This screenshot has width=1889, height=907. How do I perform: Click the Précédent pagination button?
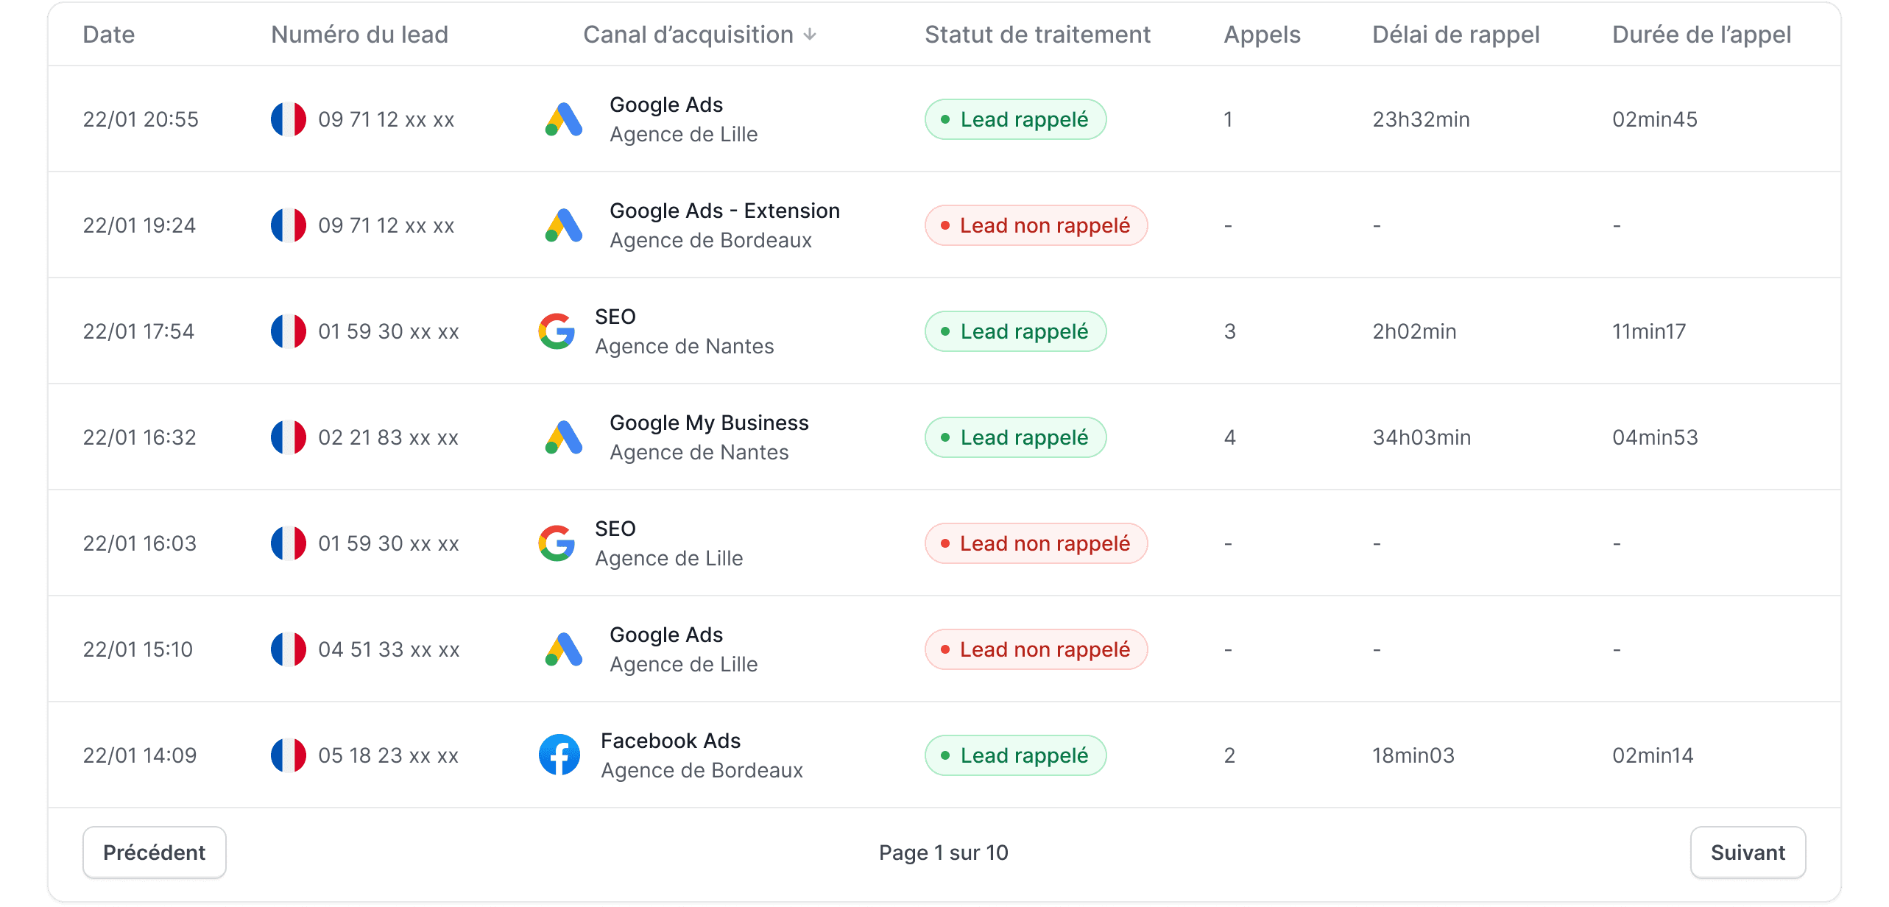[154, 852]
